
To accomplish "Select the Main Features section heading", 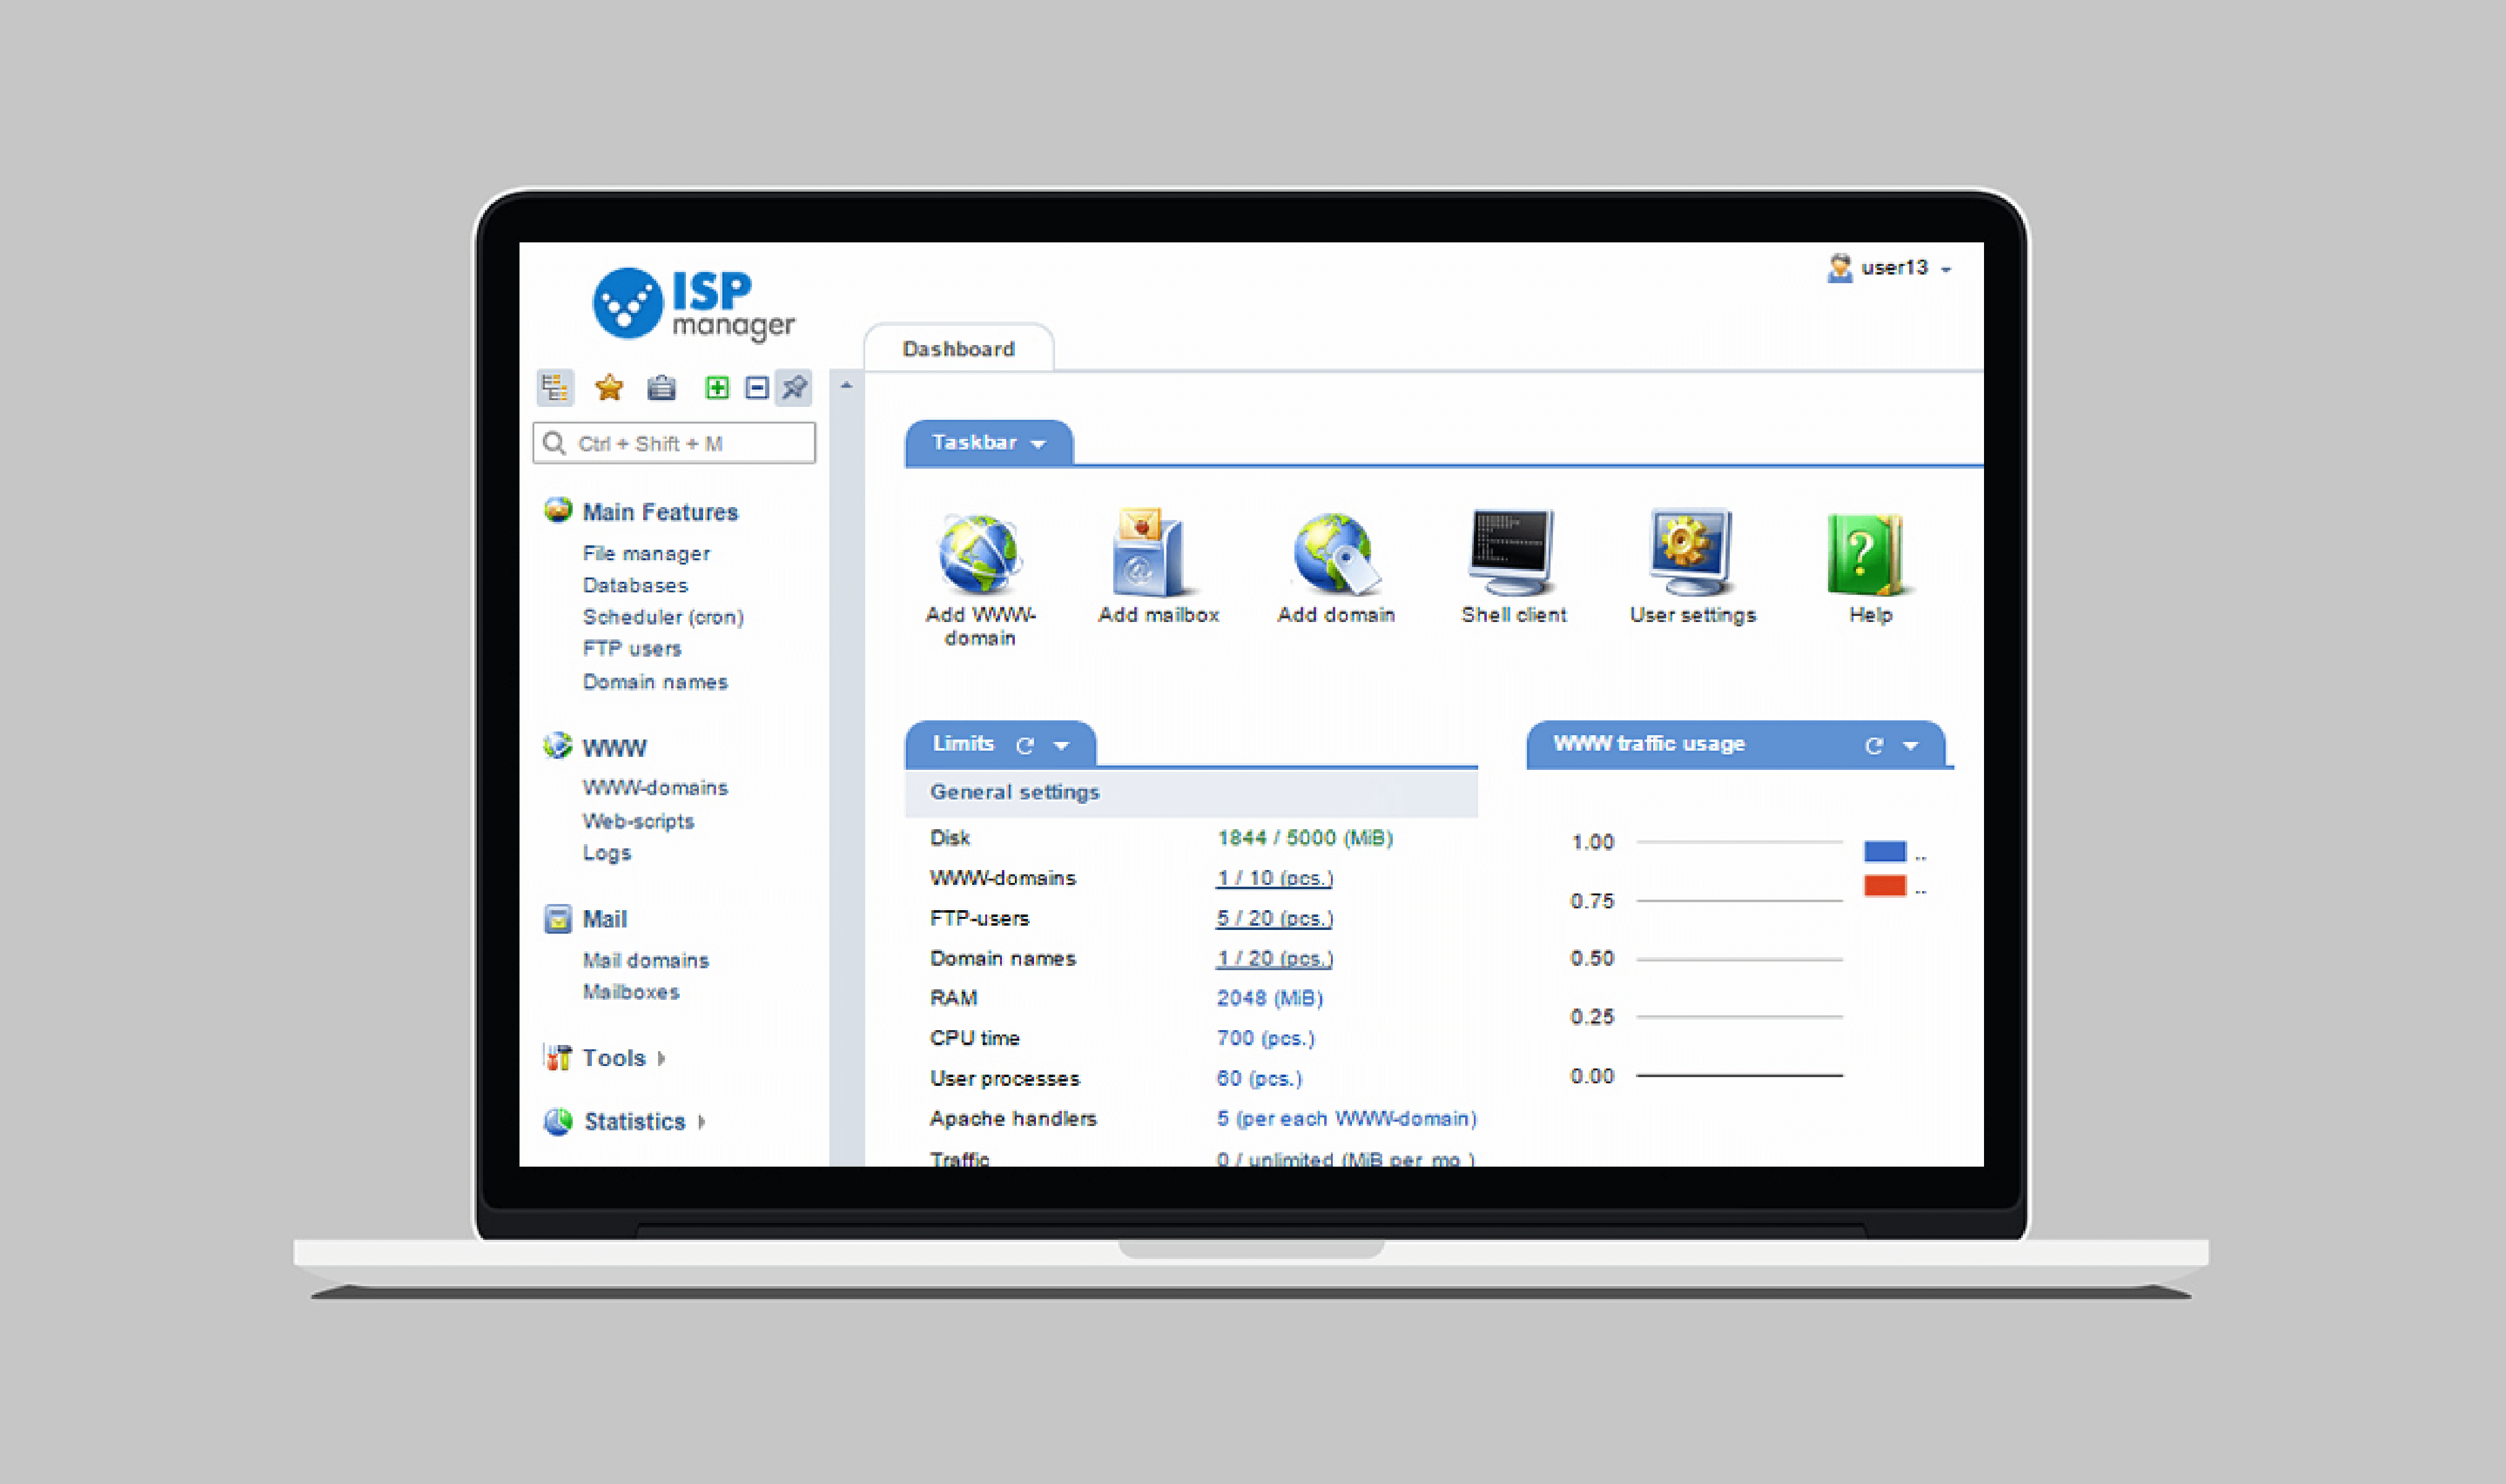I will 660,512.
